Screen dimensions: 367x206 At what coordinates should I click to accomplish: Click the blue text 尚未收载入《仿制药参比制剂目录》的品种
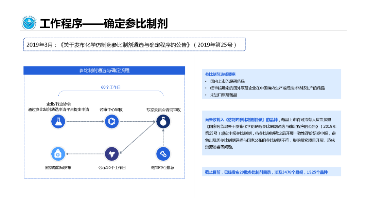click(241, 120)
